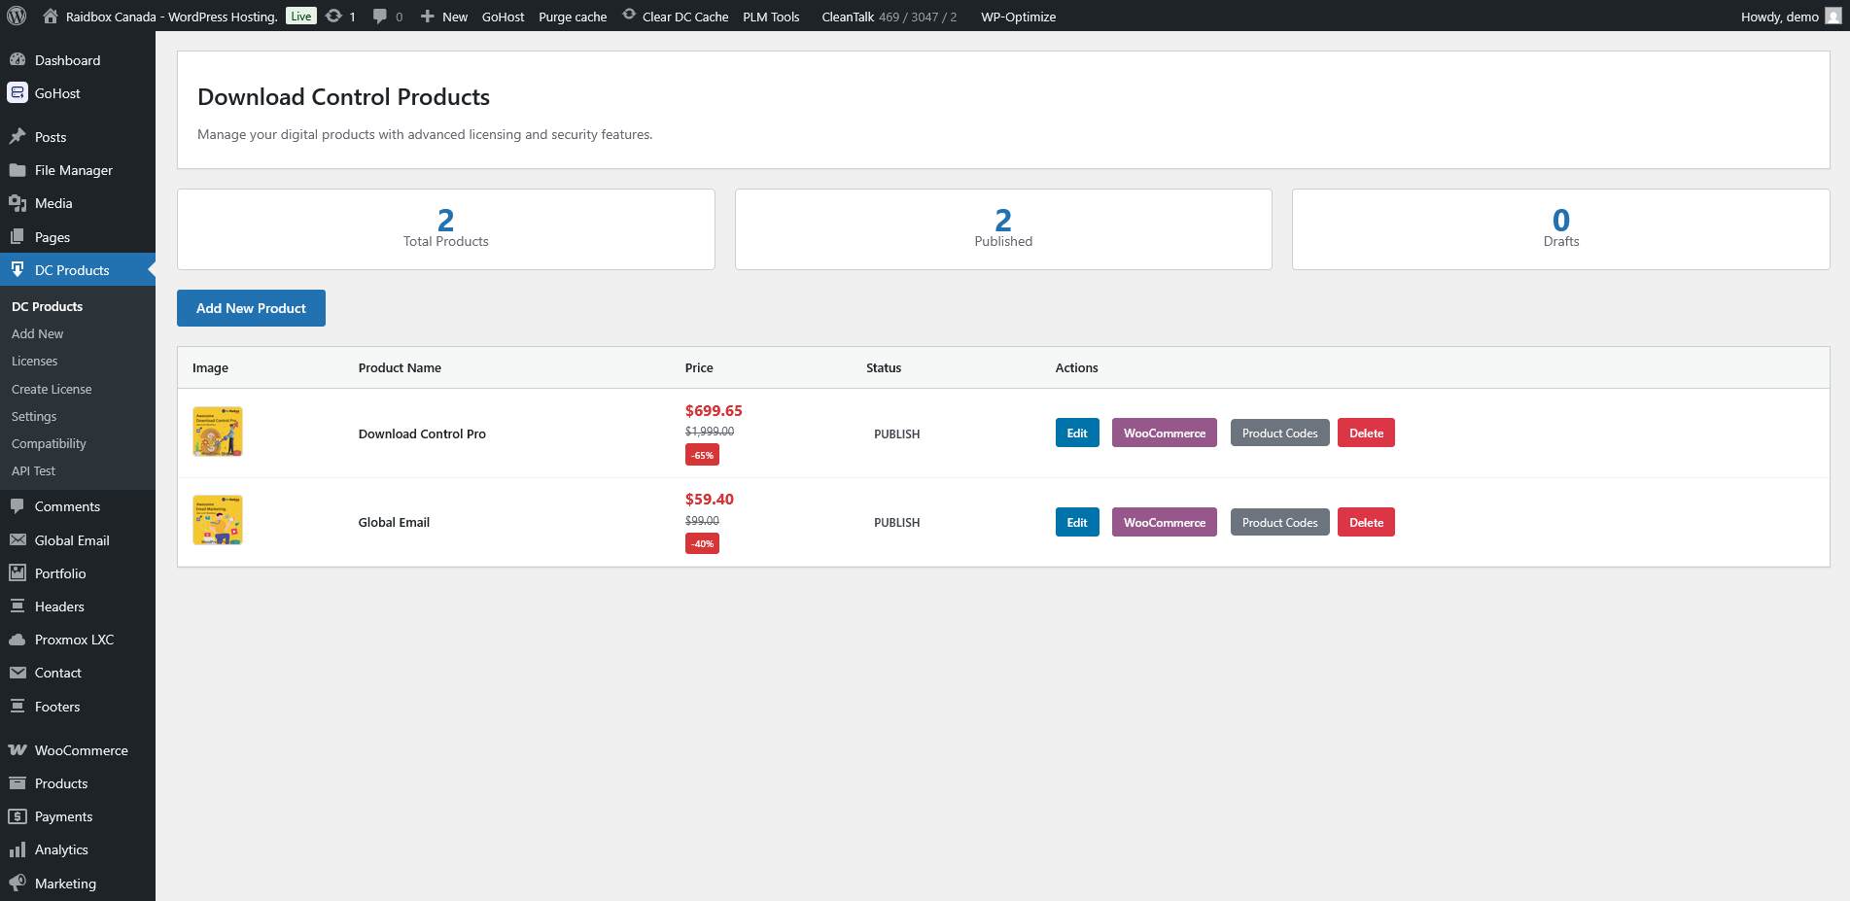Click the Marketing megaphone icon

[17, 883]
